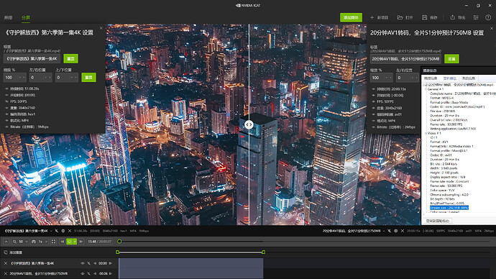Close the left 《守护解放西》 settings panel
Viewport: 496px width, 279px height.
101,28
